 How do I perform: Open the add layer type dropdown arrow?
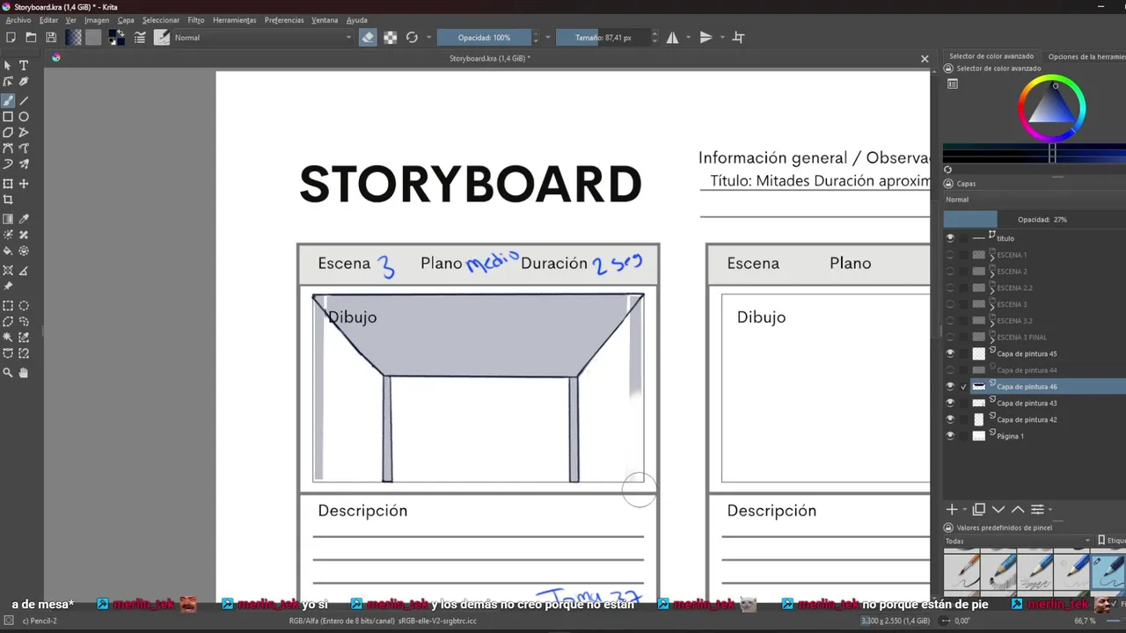click(x=964, y=509)
